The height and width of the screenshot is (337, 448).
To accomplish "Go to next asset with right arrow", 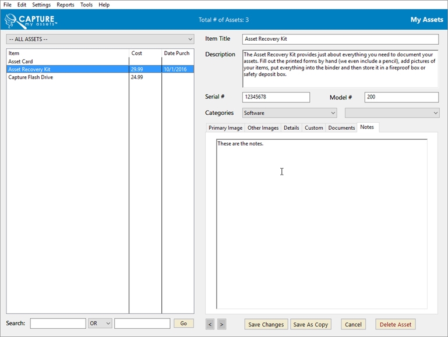I will [x=221, y=324].
